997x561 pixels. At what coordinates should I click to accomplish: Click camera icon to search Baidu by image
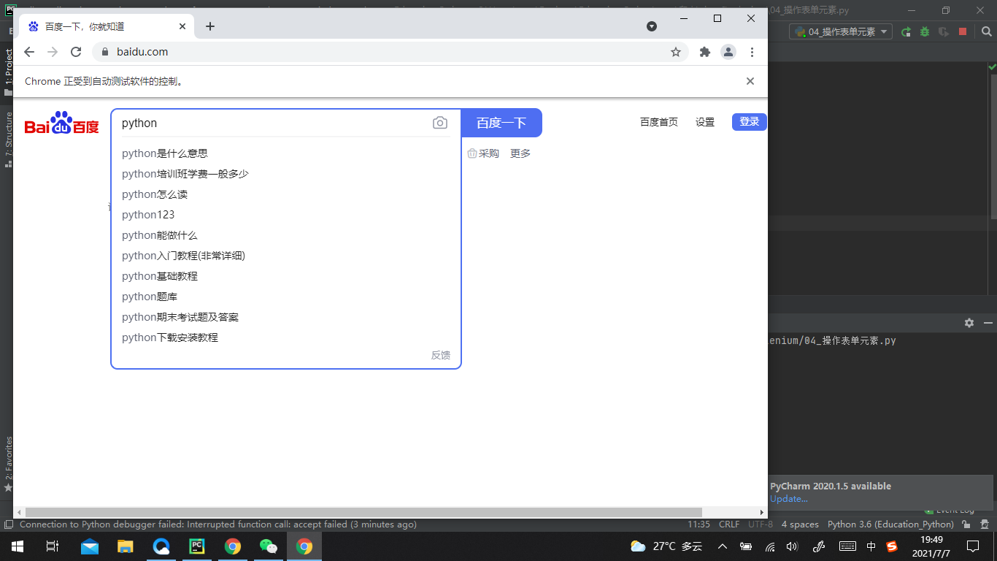[x=440, y=123]
